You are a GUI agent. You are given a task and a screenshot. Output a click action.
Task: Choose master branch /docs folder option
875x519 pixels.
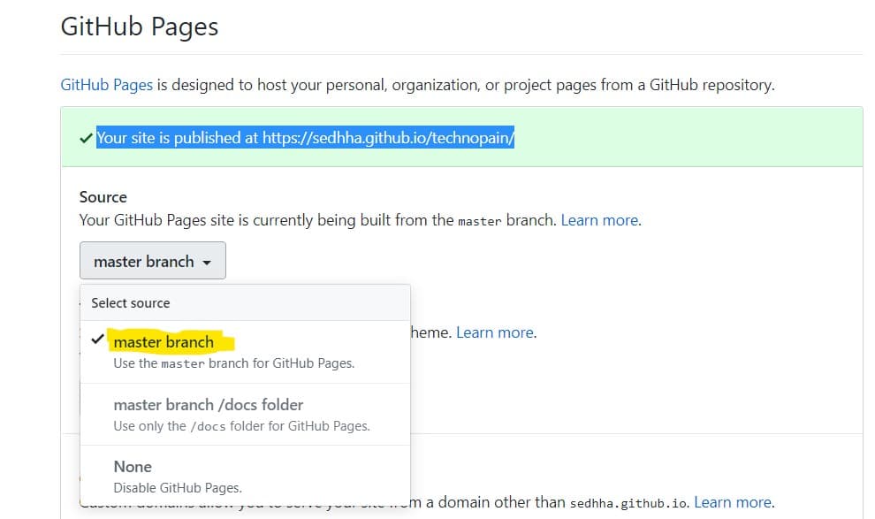point(208,405)
